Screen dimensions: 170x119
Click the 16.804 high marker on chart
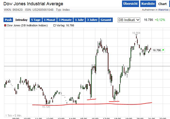(x=136, y=33)
